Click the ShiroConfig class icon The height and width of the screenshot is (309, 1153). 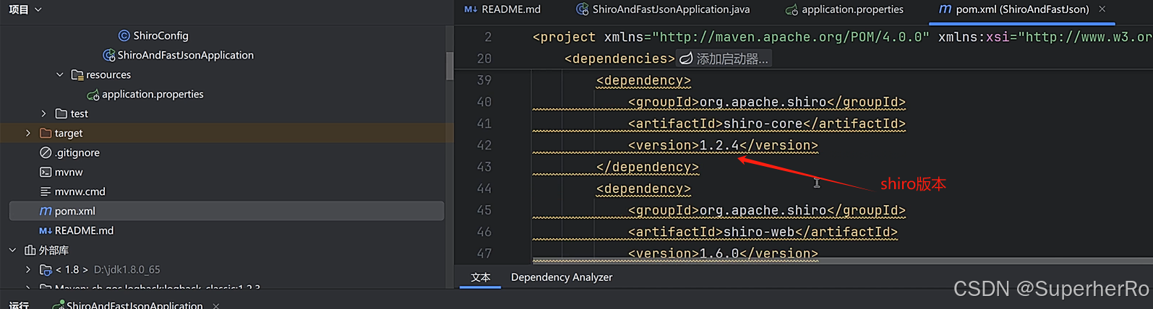click(124, 35)
